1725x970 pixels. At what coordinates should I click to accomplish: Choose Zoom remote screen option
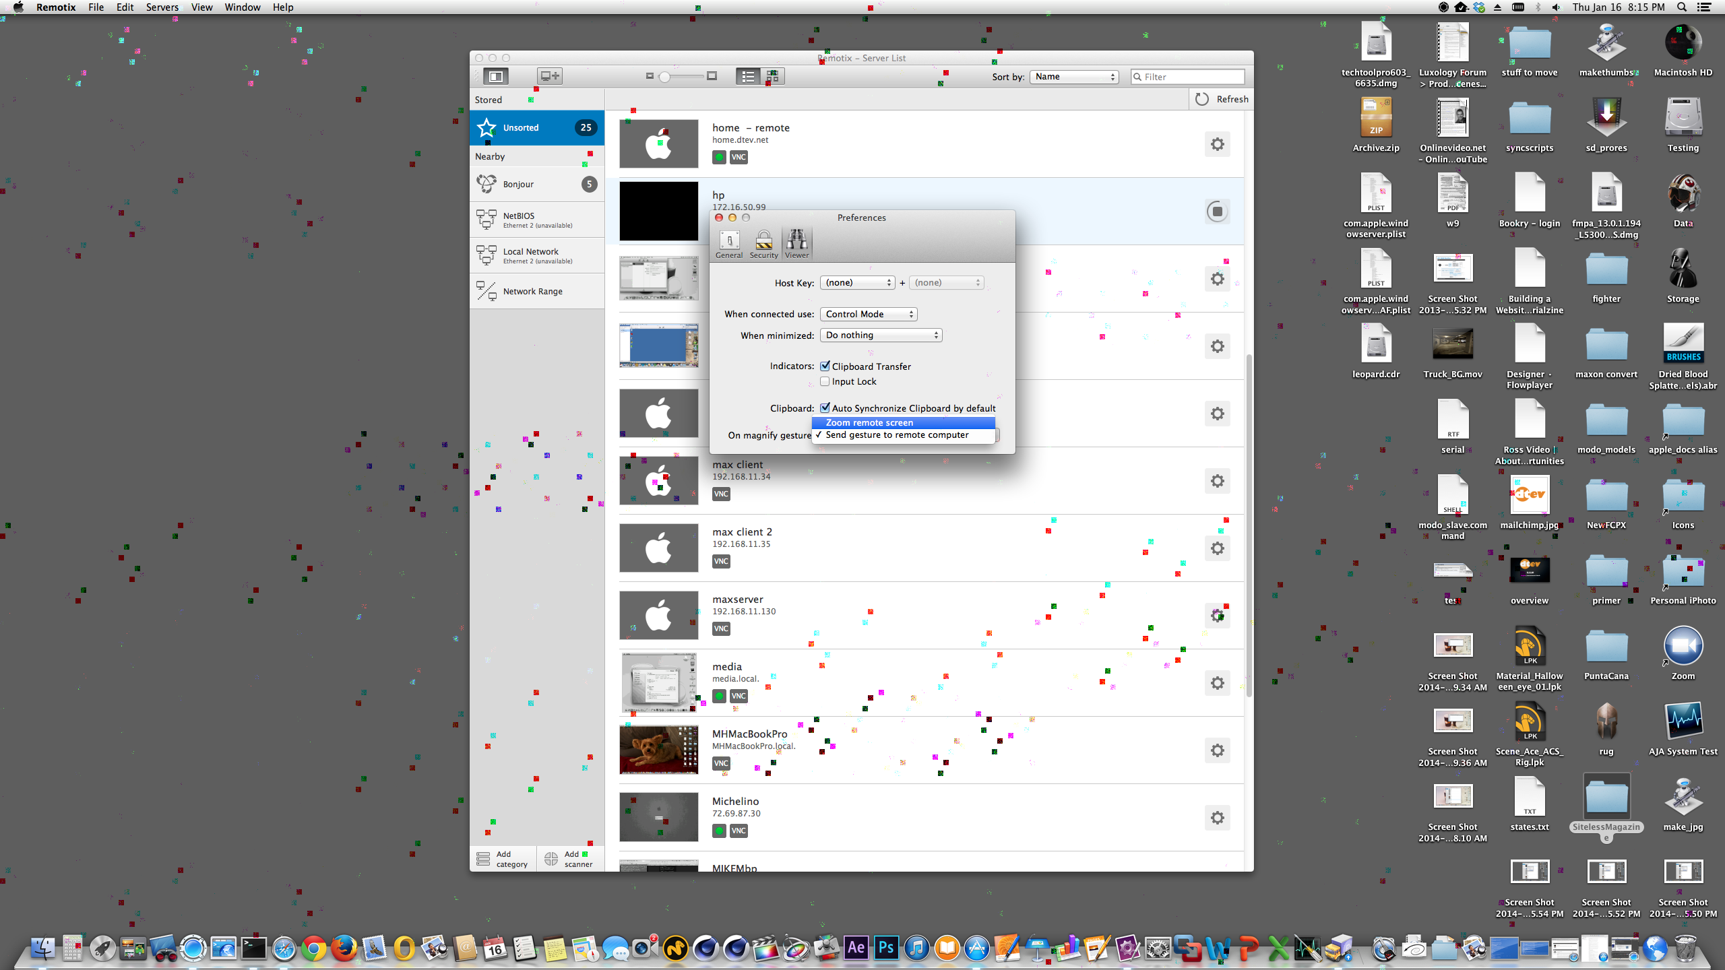[x=869, y=422]
